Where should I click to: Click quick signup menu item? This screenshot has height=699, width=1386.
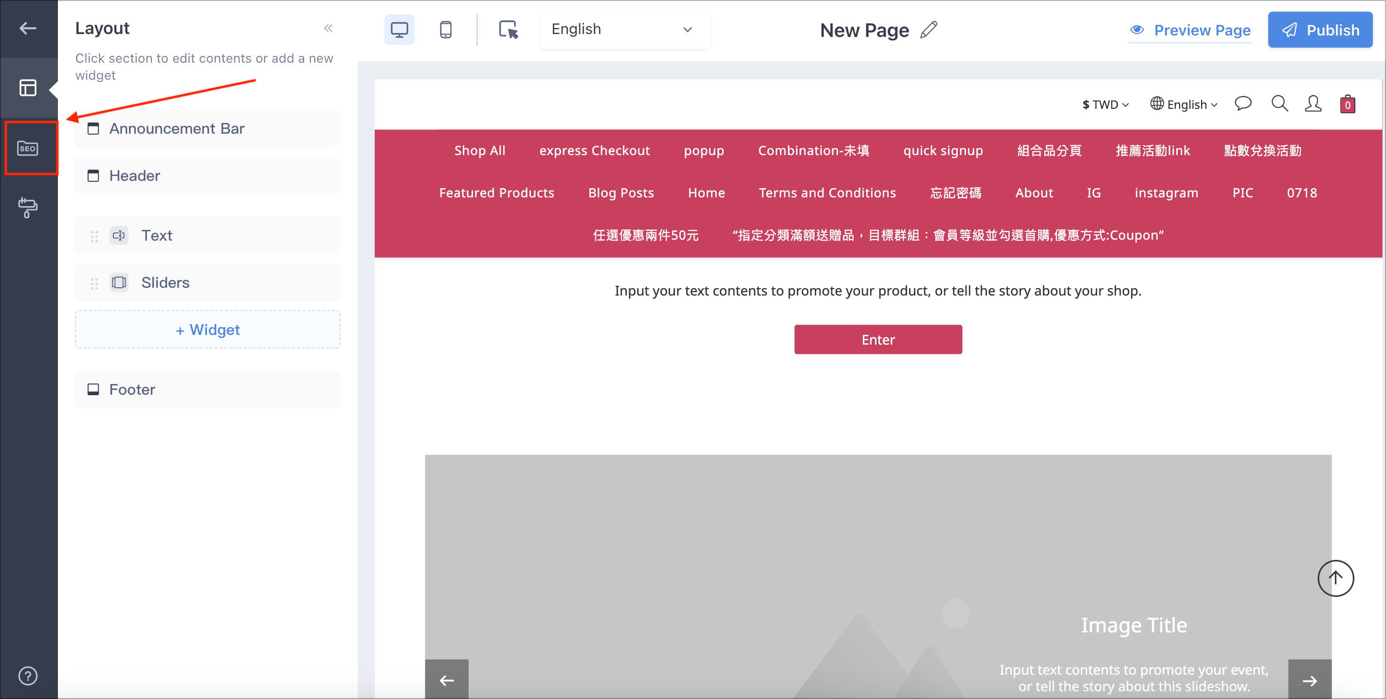(943, 151)
